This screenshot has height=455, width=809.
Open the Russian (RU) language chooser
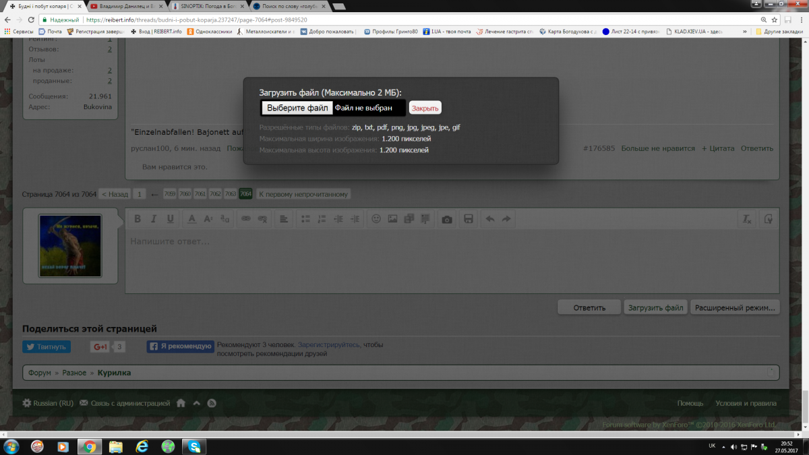tap(48, 403)
